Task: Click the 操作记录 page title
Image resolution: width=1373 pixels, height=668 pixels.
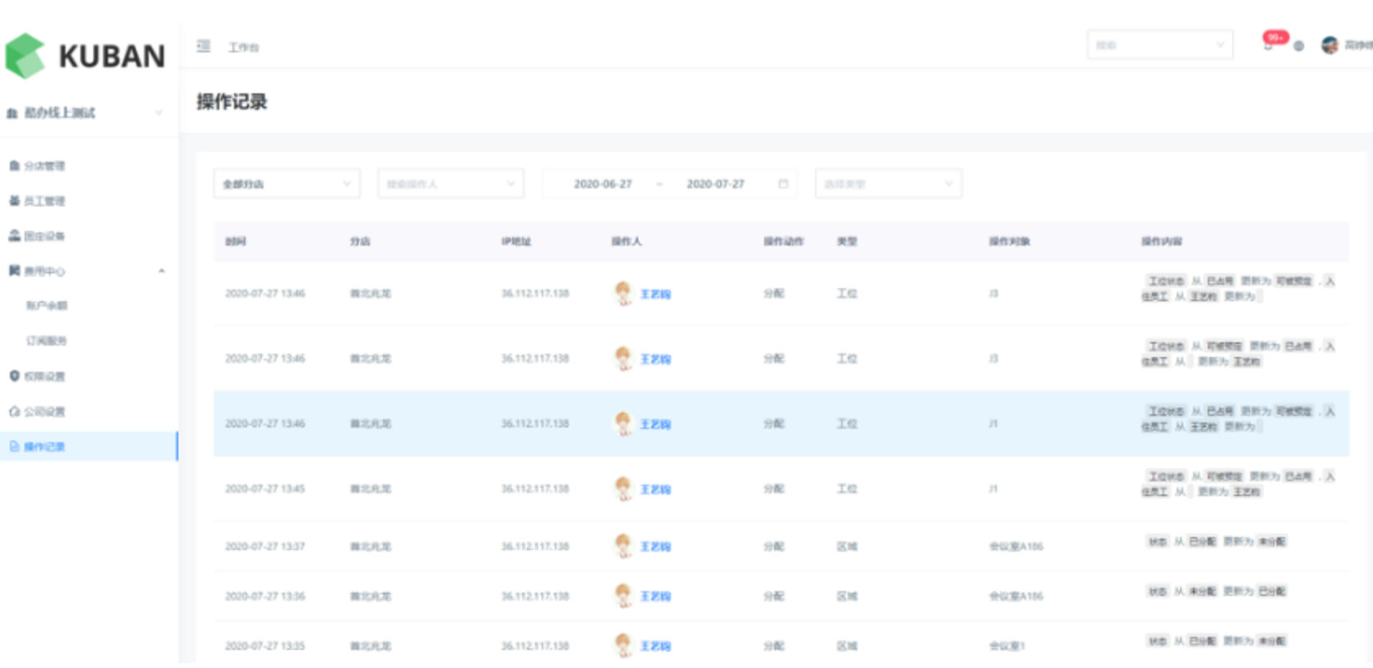Action: tap(232, 102)
